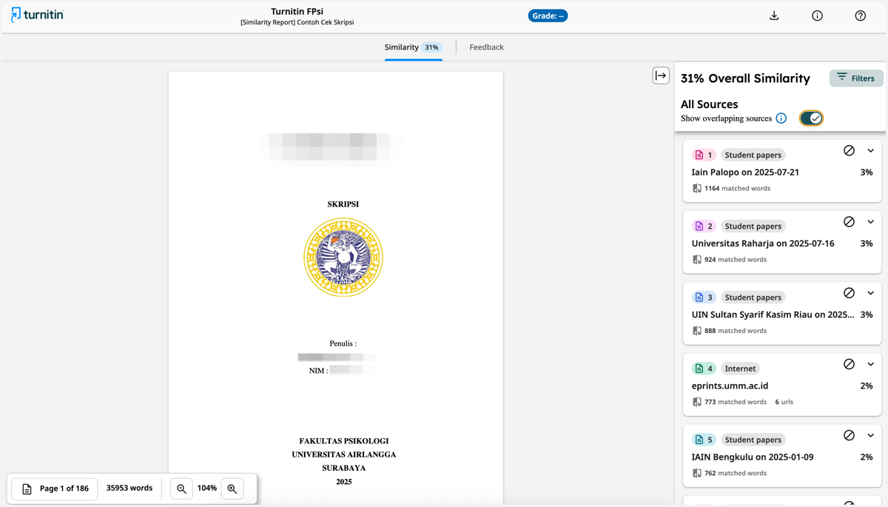Expand eprints.umm.ac.id source details
The height and width of the screenshot is (507, 888).
871,363
